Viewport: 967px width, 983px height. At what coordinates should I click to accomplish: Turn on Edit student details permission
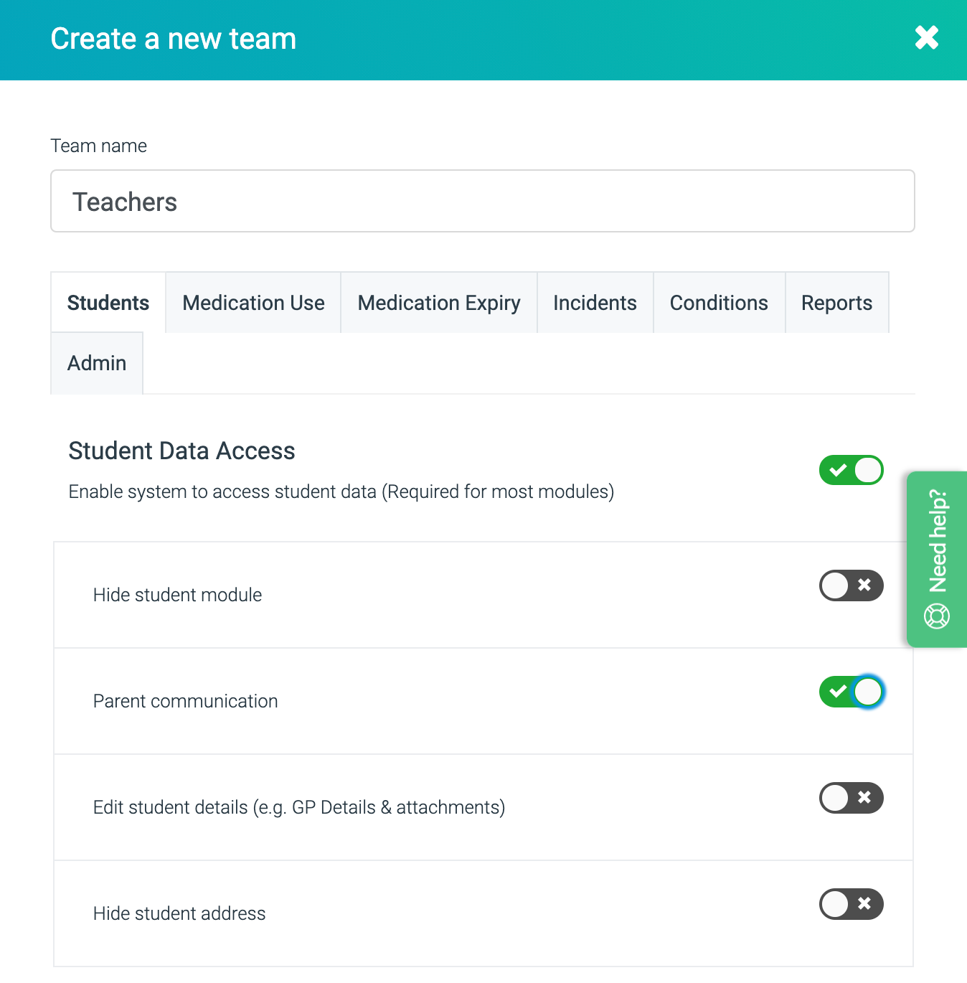click(851, 798)
